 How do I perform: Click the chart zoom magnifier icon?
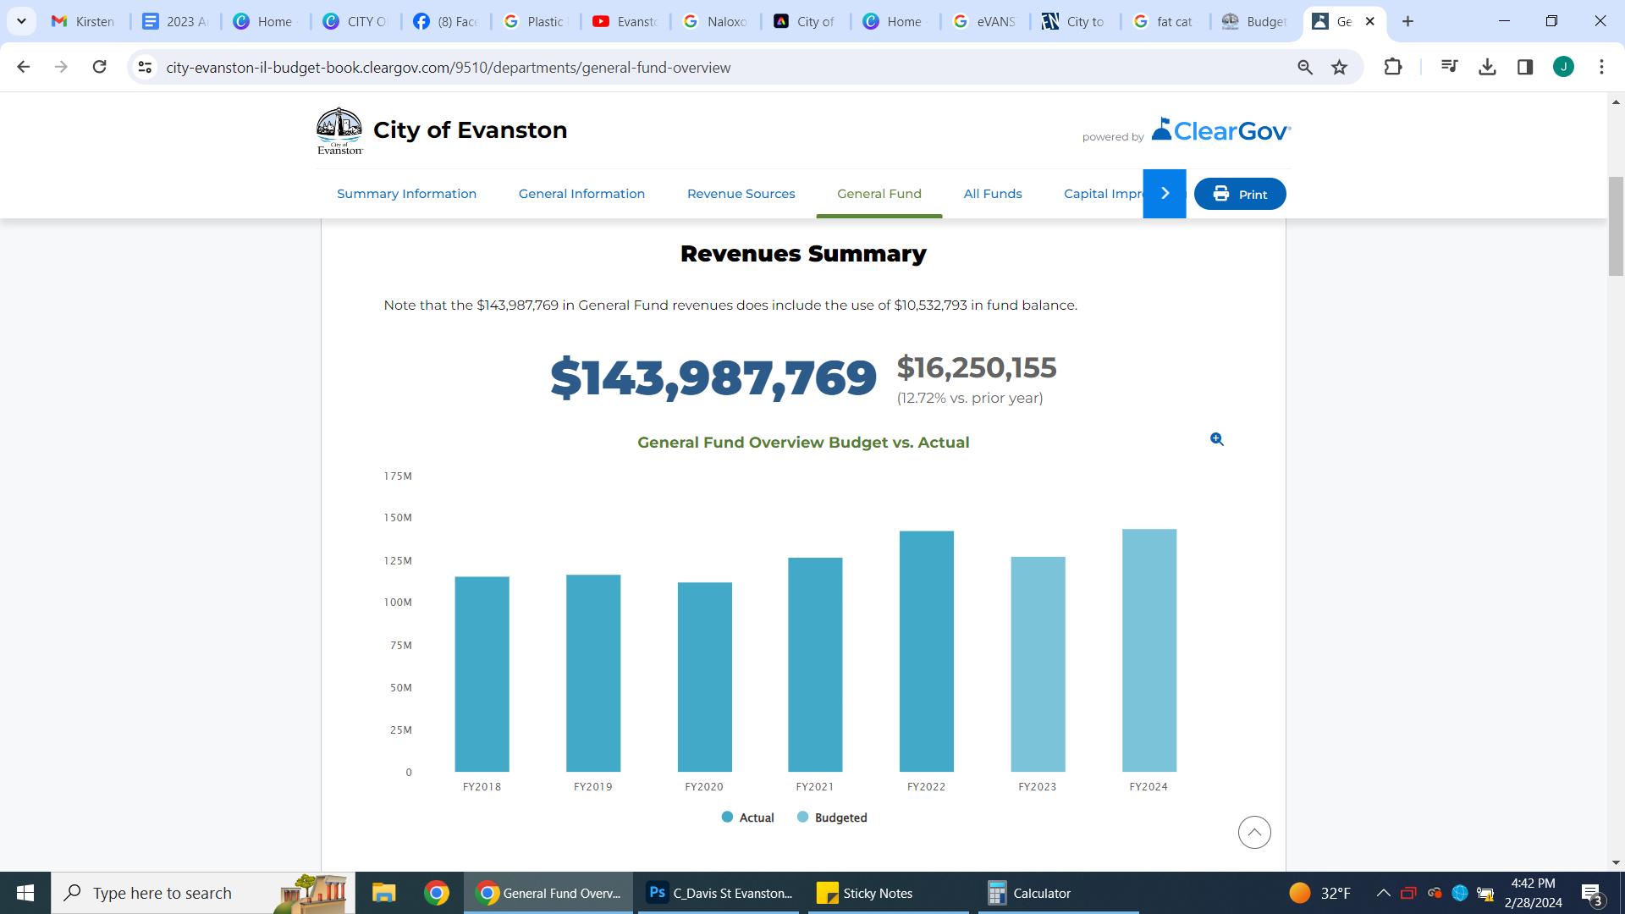click(1216, 439)
